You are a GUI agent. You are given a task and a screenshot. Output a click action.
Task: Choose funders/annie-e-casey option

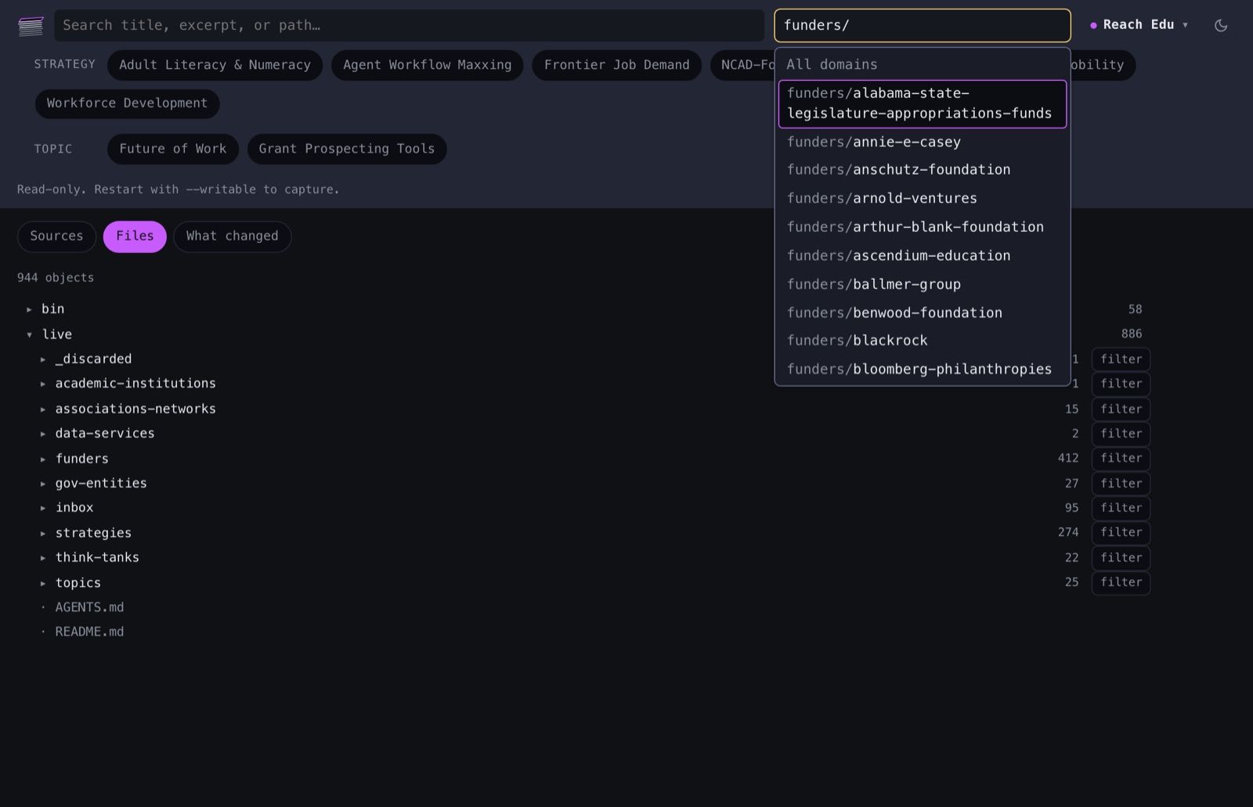pos(922,142)
